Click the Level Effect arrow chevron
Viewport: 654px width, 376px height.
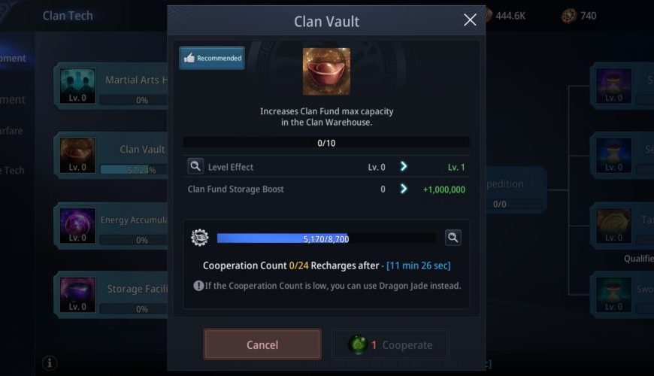pyautogui.click(x=404, y=166)
